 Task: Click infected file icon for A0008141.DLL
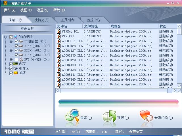(59, 84)
